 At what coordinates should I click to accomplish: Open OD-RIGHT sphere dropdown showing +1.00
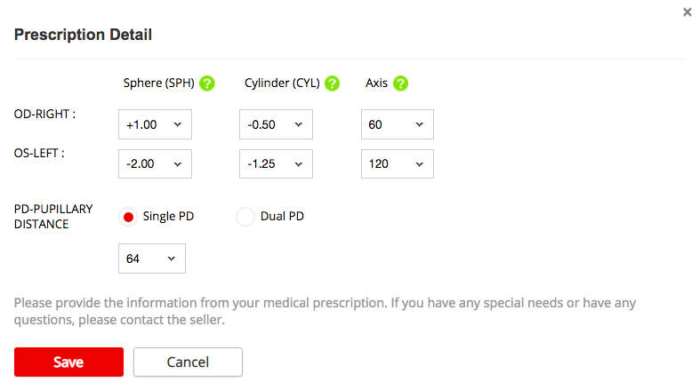[155, 125]
